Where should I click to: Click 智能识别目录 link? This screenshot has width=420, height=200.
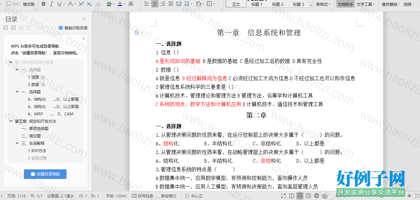(x=73, y=28)
